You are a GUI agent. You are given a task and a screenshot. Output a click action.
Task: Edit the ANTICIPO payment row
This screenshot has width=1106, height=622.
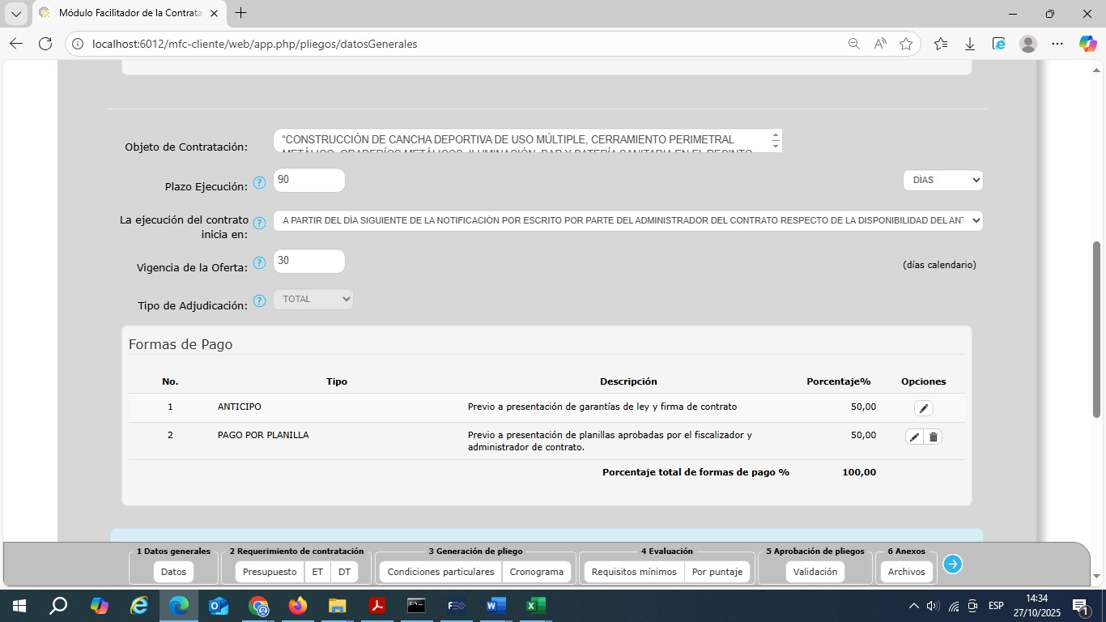(923, 408)
